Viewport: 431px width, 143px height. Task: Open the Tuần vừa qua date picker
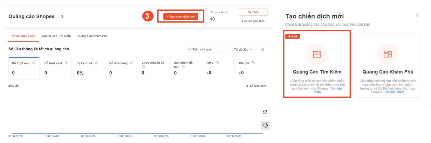[x=206, y=49]
